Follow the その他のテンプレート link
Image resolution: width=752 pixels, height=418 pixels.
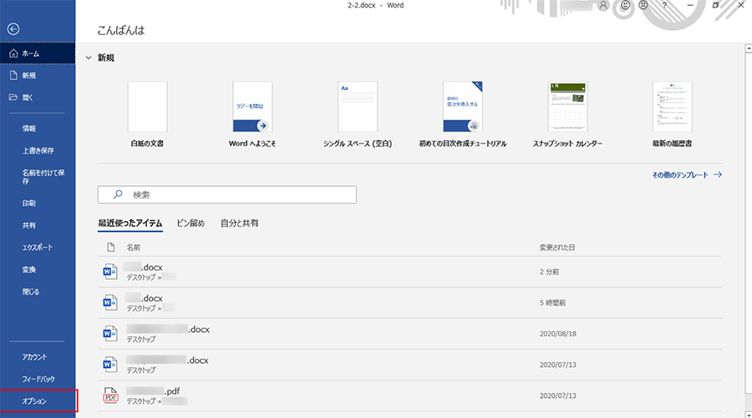pyautogui.click(x=687, y=174)
